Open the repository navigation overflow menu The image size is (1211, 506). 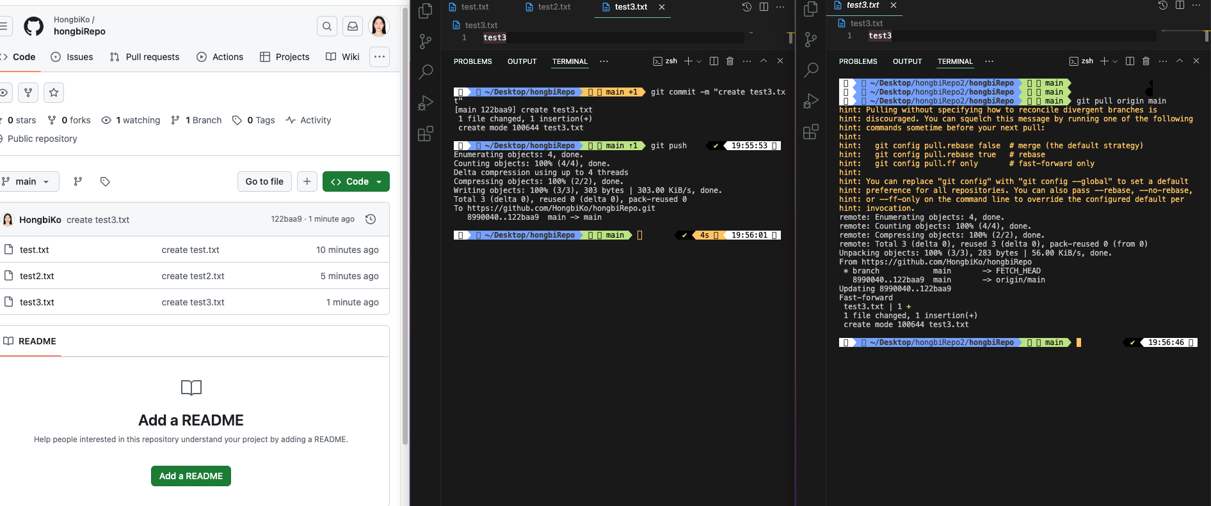pyautogui.click(x=380, y=57)
